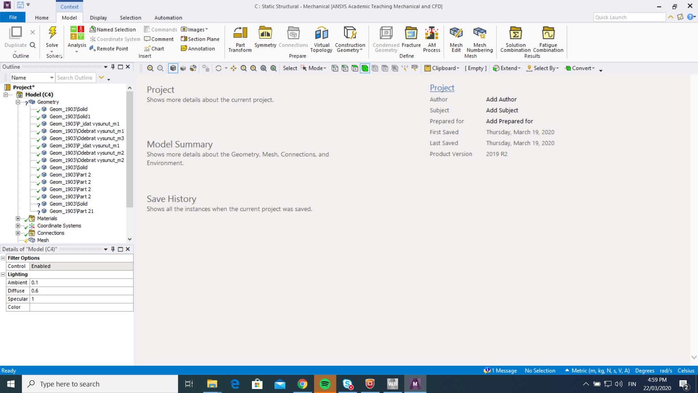Toggle the body selection filter (green cube)
This screenshot has height=393, width=698.
click(x=365, y=68)
